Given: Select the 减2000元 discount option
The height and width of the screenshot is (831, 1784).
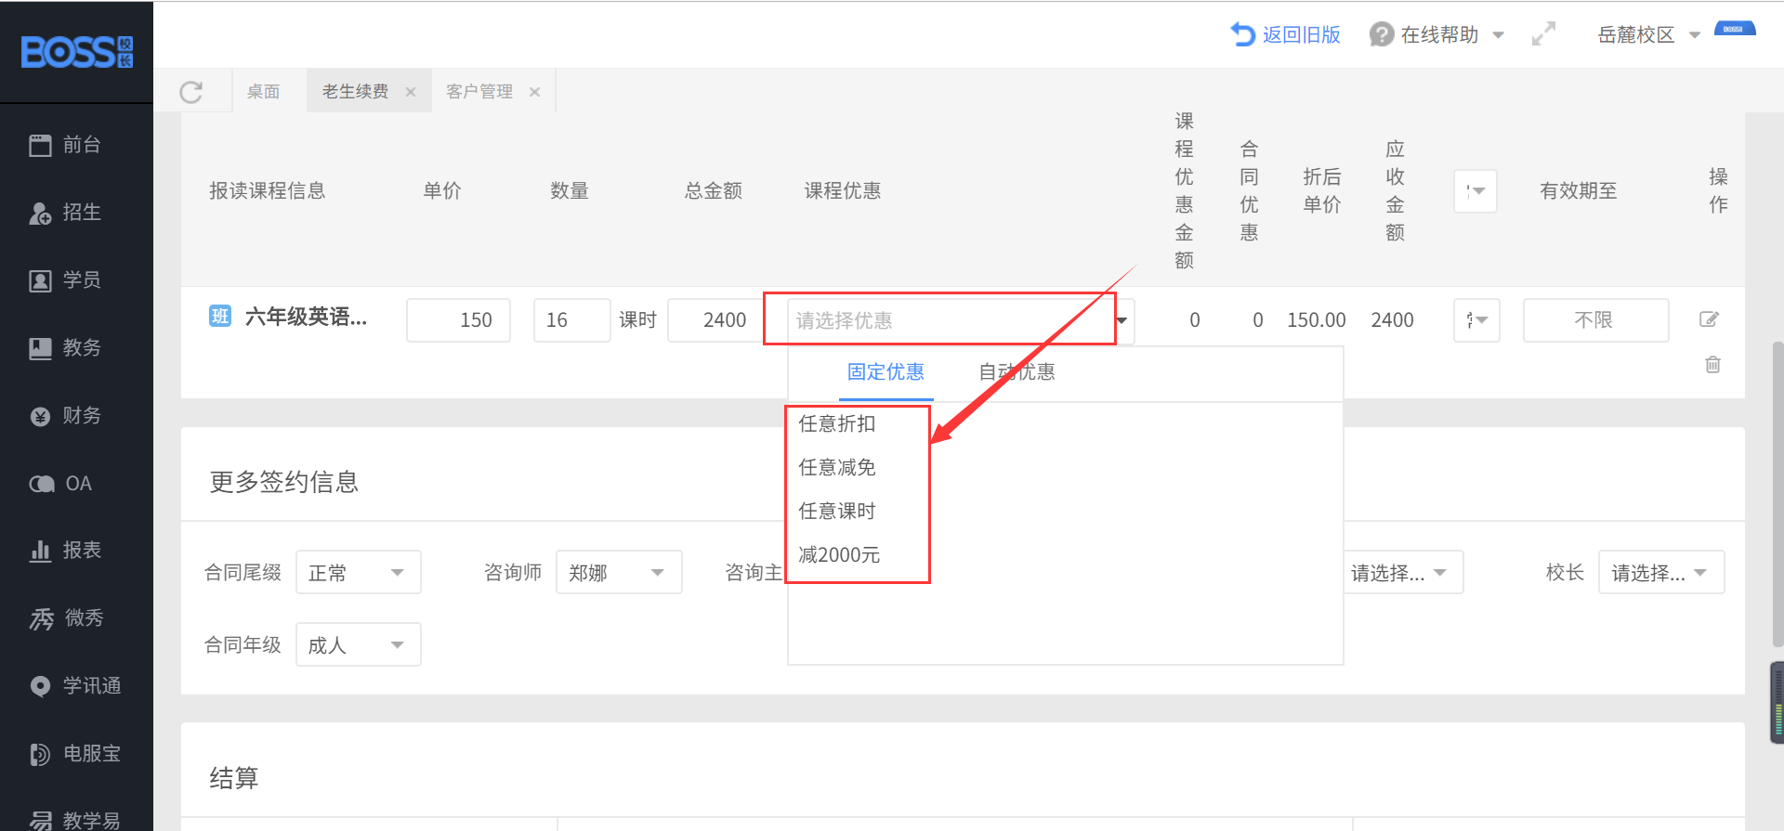Looking at the screenshot, I should tap(839, 555).
